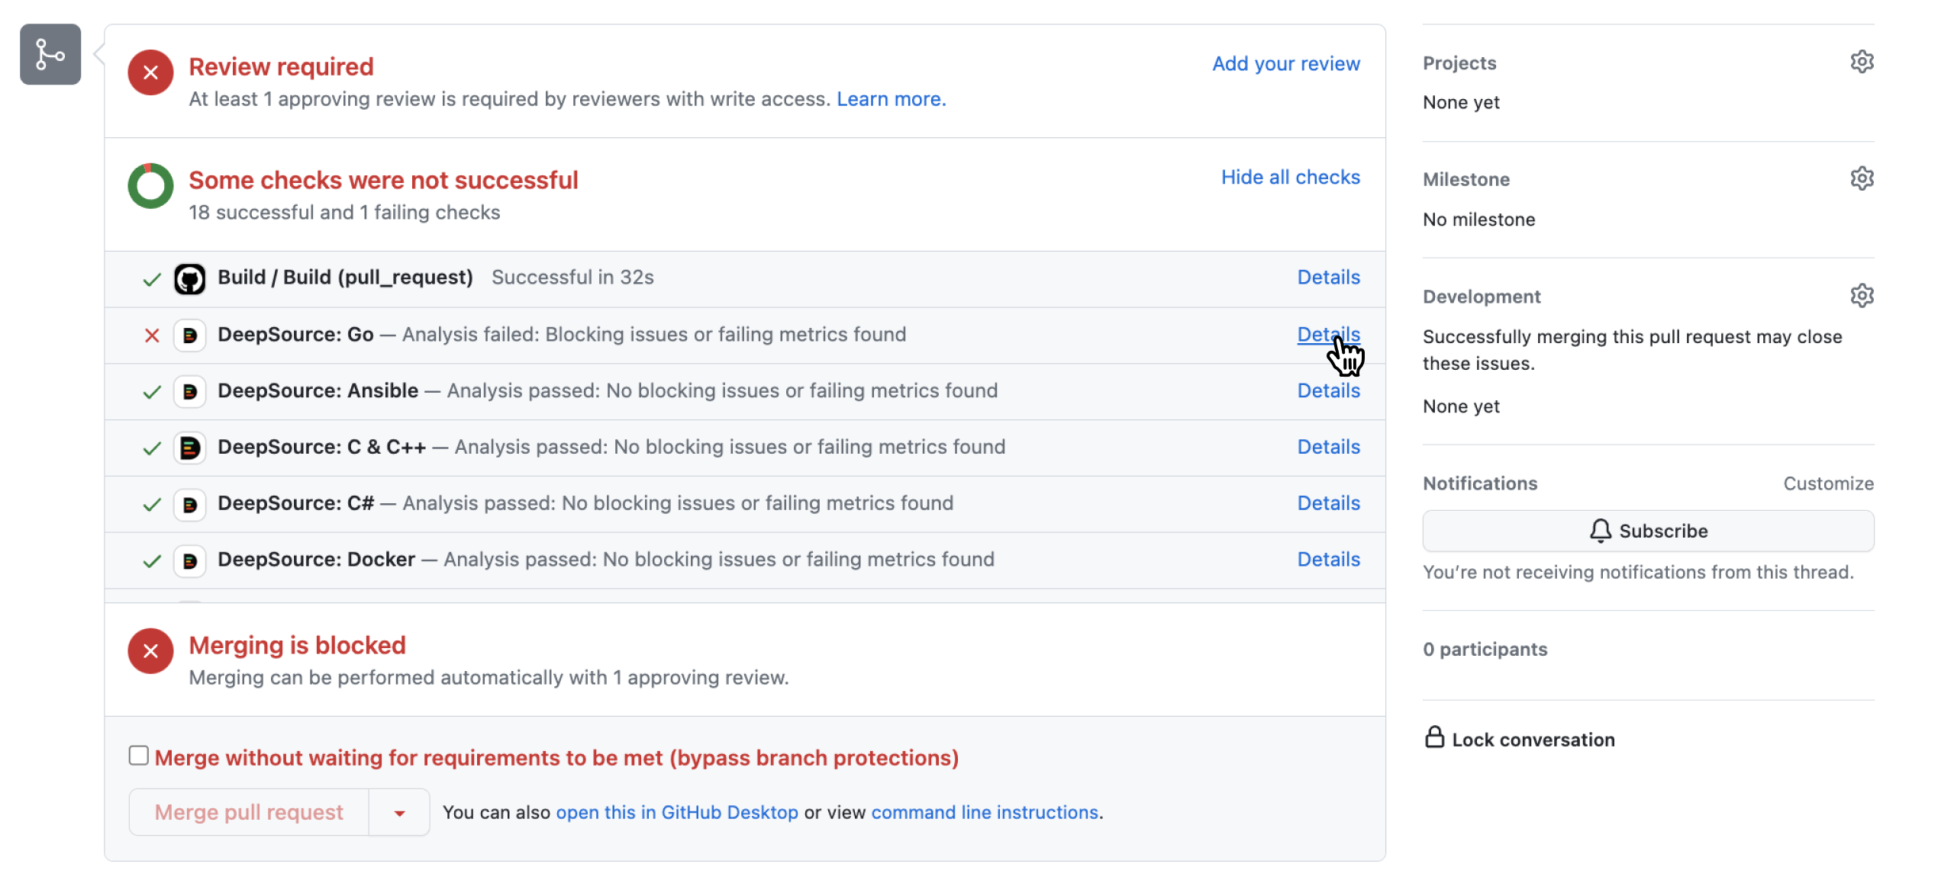The image size is (1954, 883).
Task: Enable bypass branch protections checkbox
Action: [x=138, y=756]
